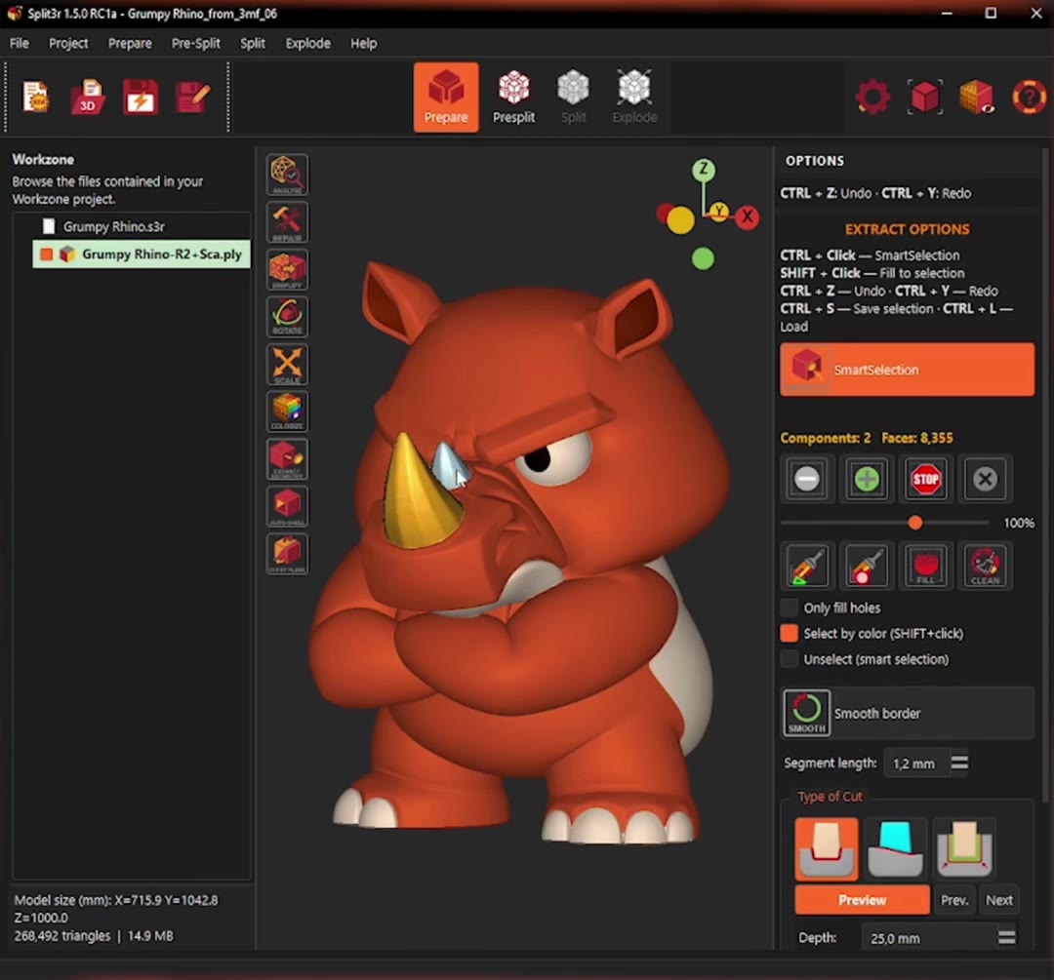Click the import 3D model icon
Viewport: 1054px width, 980px height.
88,97
